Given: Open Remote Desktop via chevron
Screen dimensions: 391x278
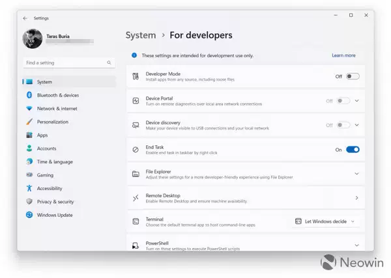Looking at the screenshot, I should tap(357, 198).
